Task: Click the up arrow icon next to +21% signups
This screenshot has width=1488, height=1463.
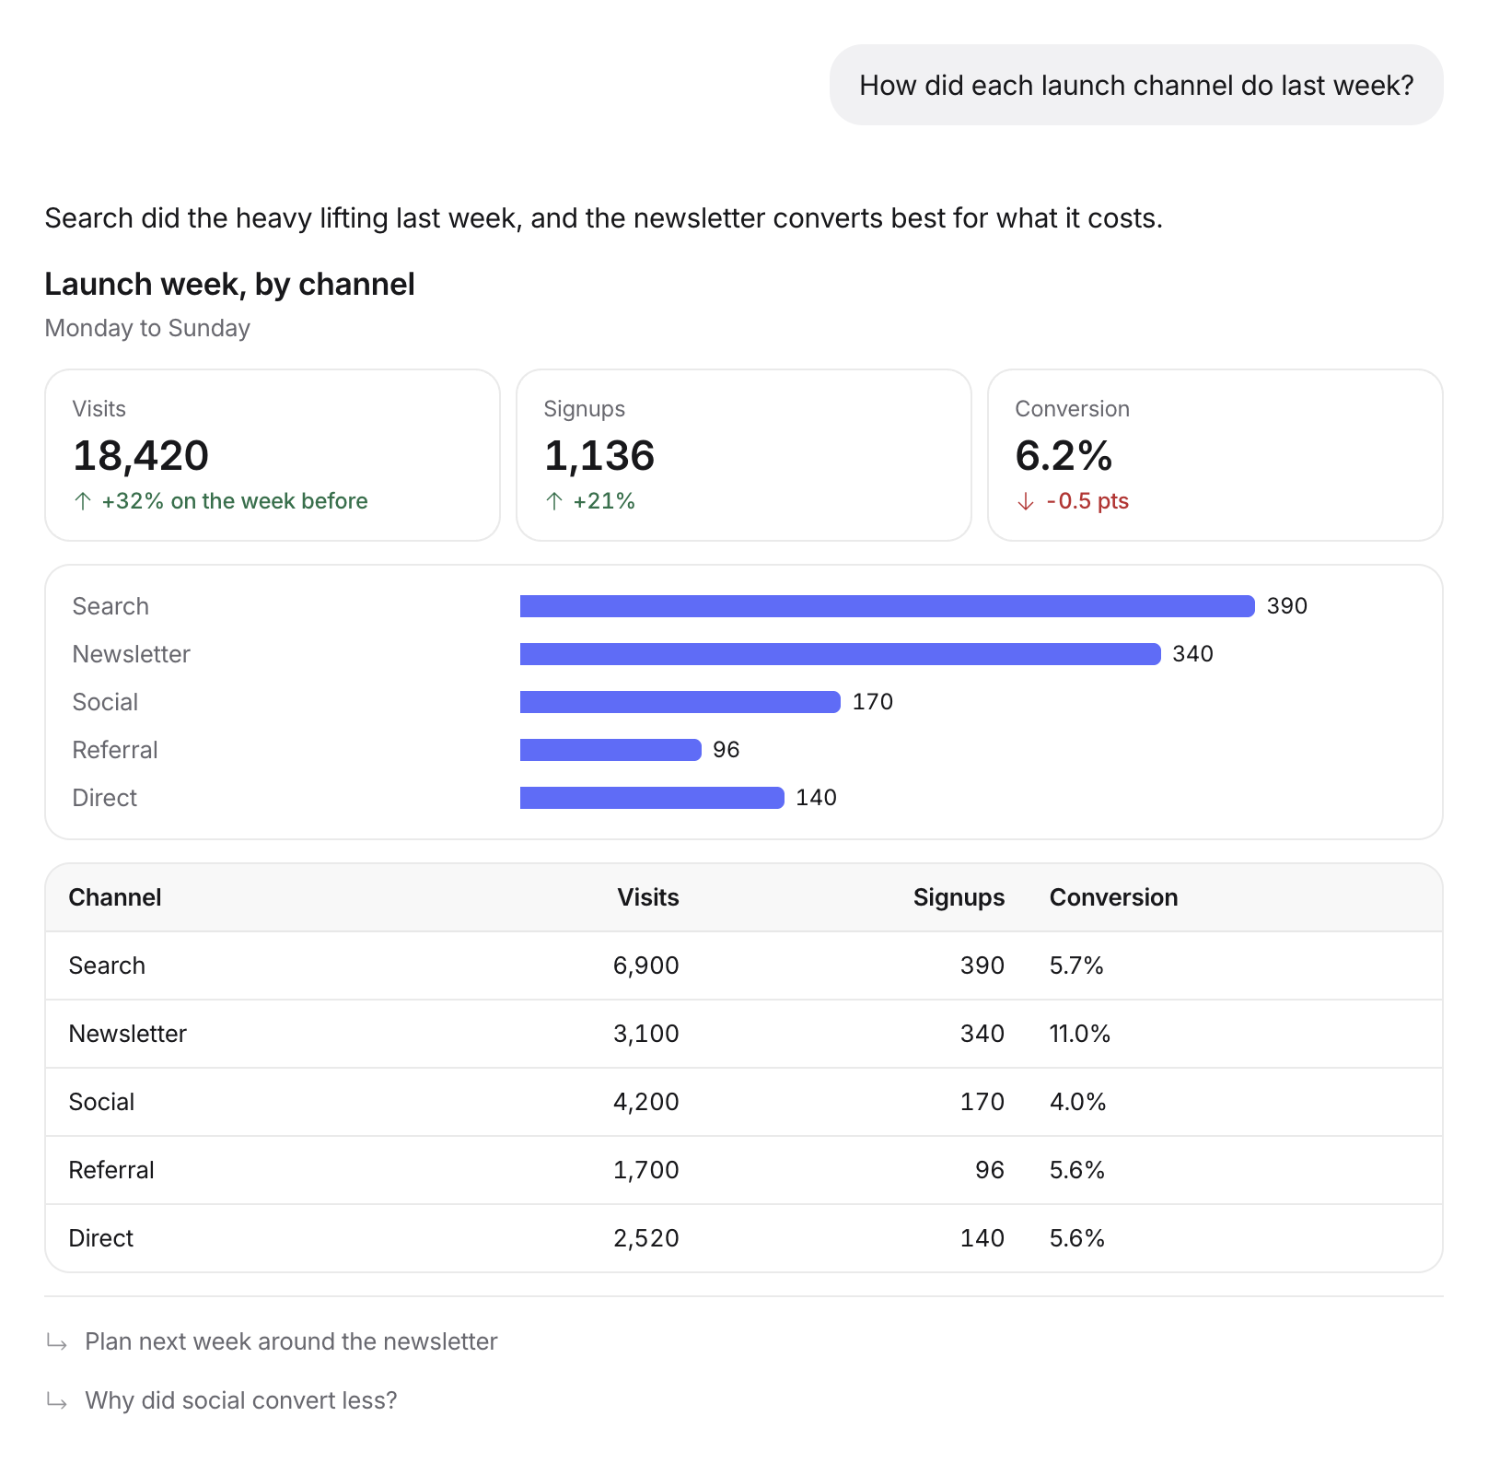Action: pyautogui.click(x=554, y=501)
